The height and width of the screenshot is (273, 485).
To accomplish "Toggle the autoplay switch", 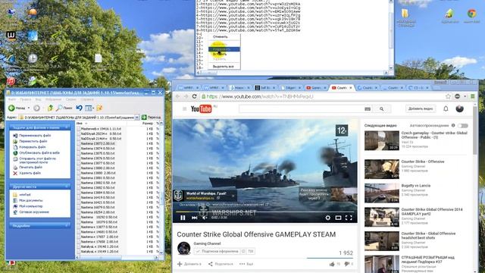I will click(463, 126).
